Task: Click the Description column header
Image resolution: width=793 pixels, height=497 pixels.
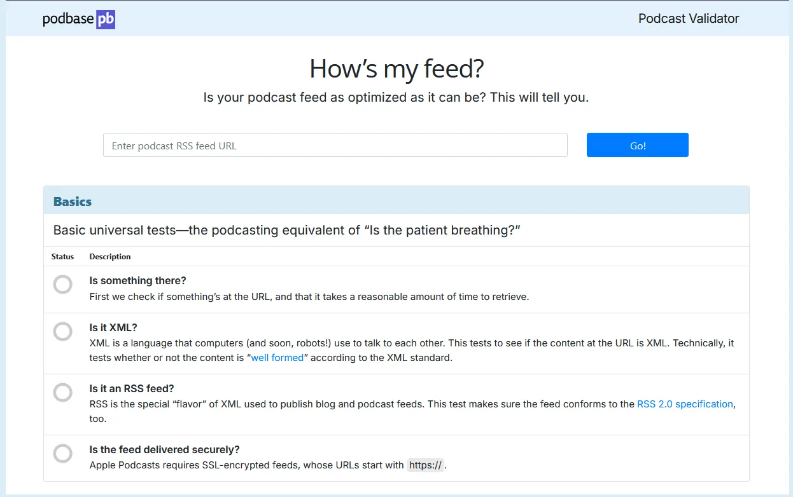Action: (109, 257)
